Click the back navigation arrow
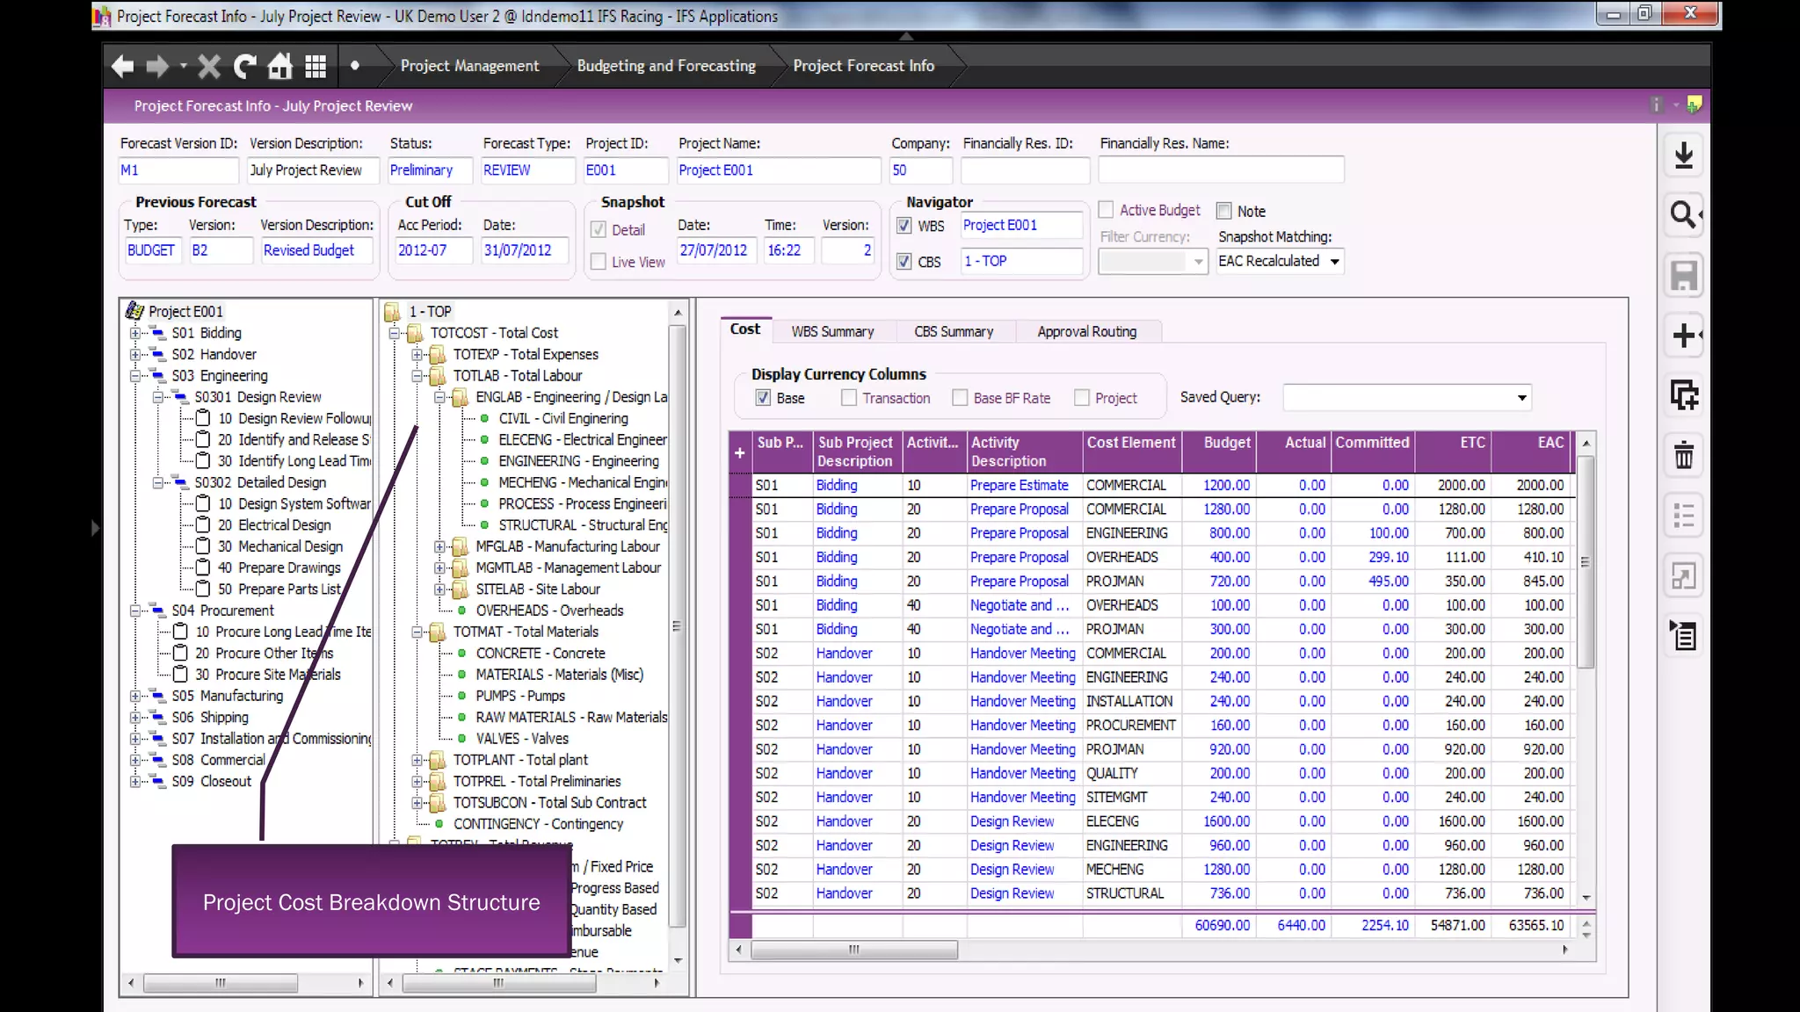The height and width of the screenshot is (1012, 1800). point(122,66)
